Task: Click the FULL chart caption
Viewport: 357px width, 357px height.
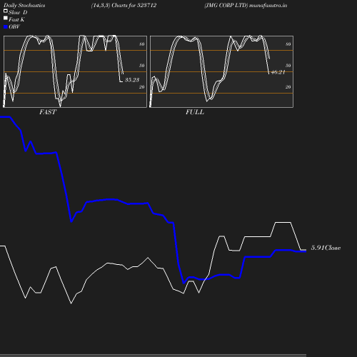Action: [x=195, y=112]
